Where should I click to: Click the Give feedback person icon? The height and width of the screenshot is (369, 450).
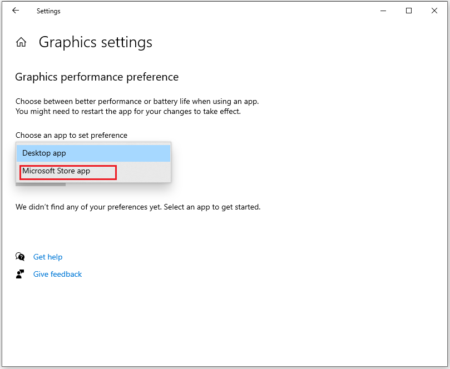pos(21,274)
